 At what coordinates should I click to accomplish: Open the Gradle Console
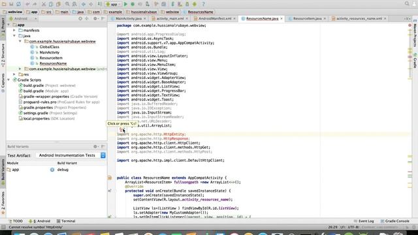394,221
